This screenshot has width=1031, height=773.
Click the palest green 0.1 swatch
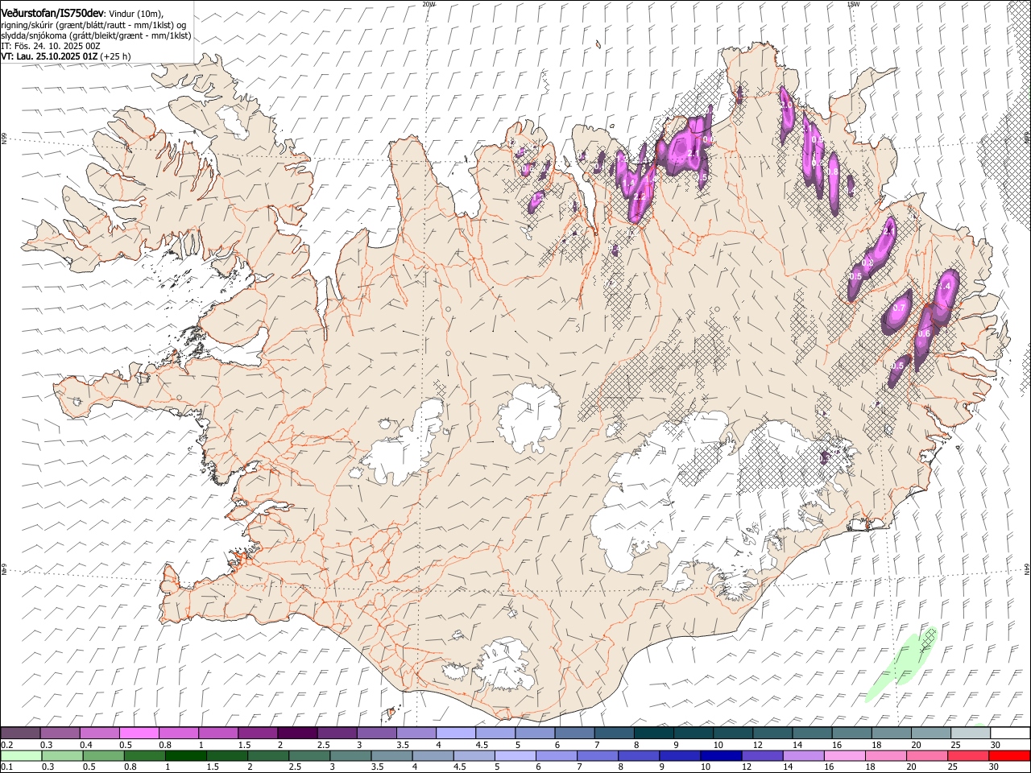click(x=21, y=755)
